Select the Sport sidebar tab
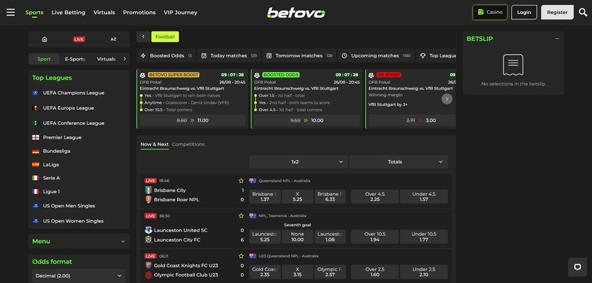This screenshot has height=283, width=592. pos(44,59)
